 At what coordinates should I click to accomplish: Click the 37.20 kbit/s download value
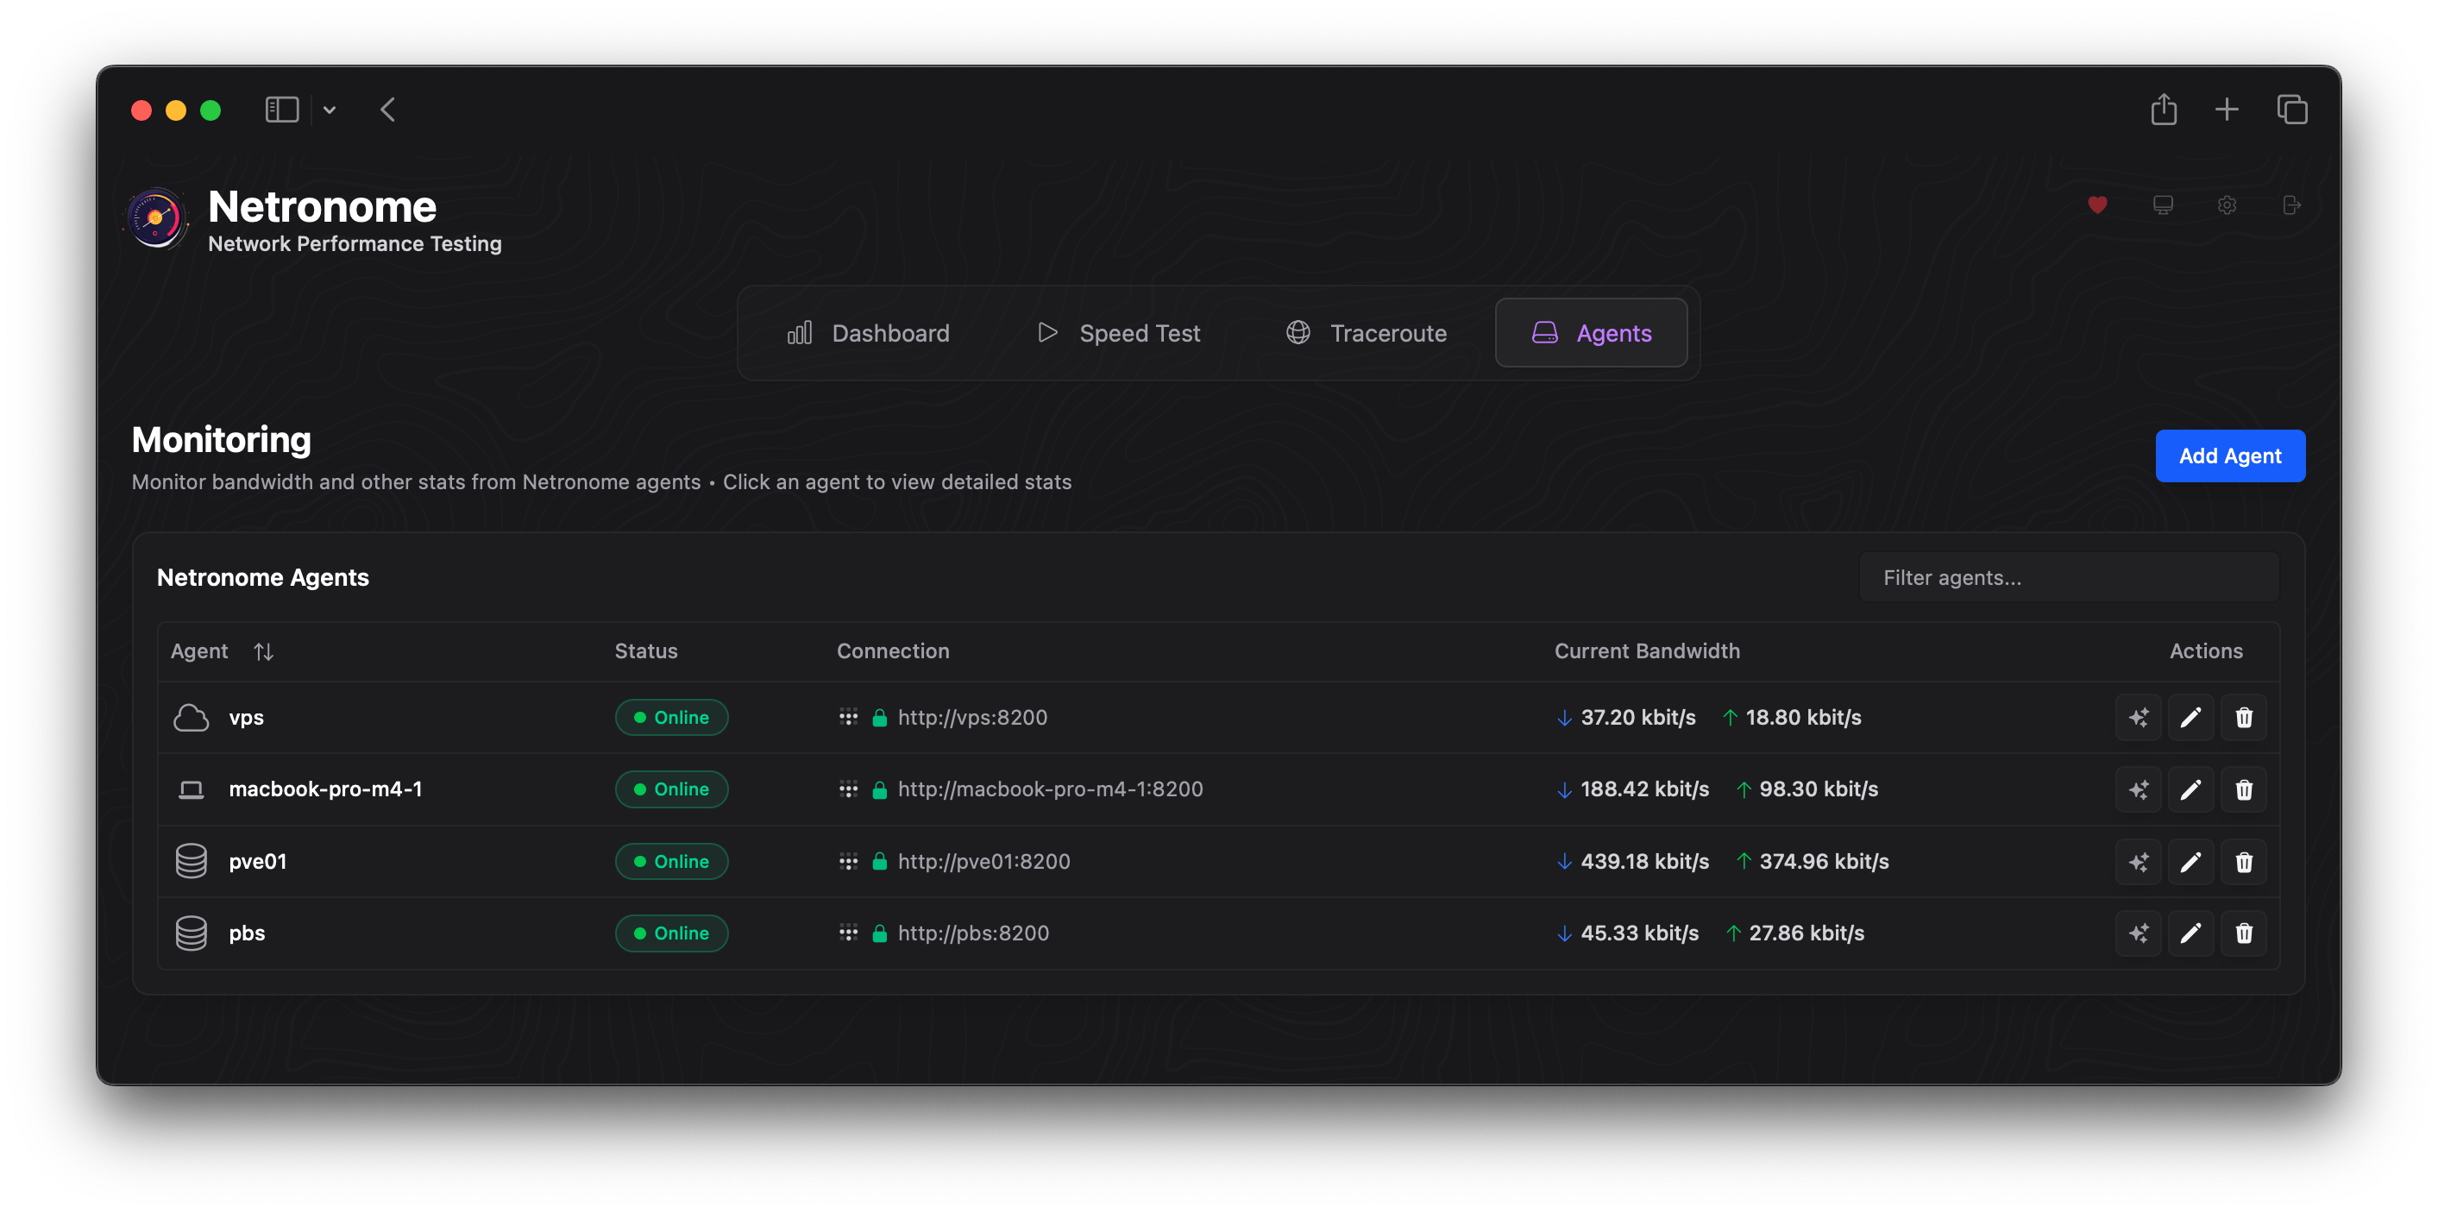pos(1637,717)
